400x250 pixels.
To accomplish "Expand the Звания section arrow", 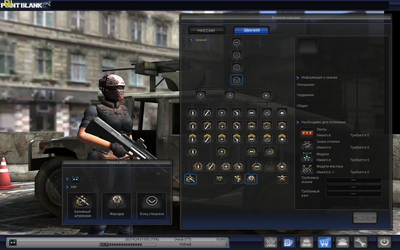I will click(191, 40).
